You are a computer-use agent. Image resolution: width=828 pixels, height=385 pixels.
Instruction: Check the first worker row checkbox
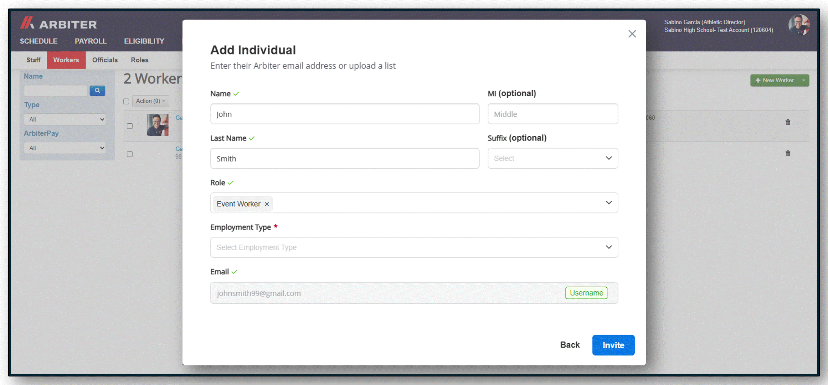coord(130,126)
